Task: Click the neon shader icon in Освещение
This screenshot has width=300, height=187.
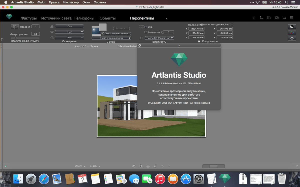Action: (x=52, y=38)
